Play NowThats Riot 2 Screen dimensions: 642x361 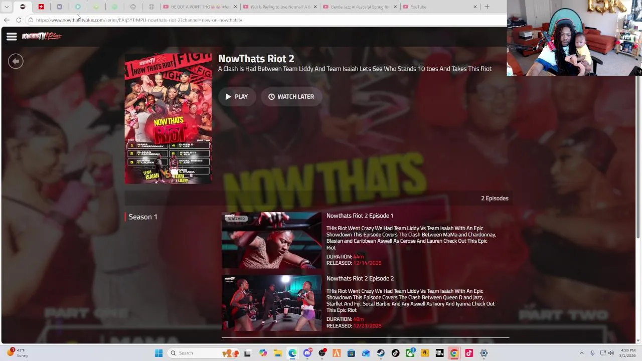(236, 97)
